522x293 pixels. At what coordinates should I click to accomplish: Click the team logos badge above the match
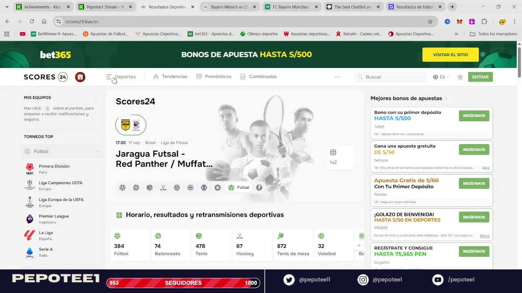tap(131, 125)
